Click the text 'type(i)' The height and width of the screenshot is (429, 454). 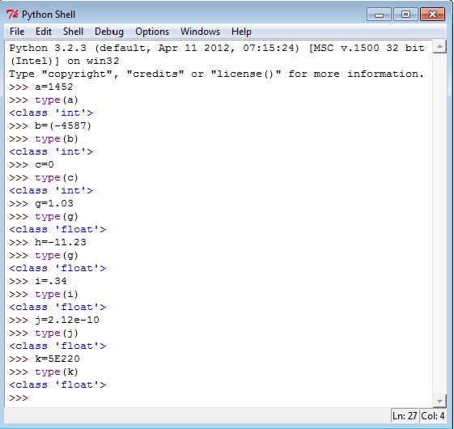point(57,294)
